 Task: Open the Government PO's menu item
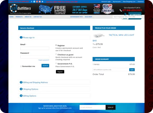point(76,17)
